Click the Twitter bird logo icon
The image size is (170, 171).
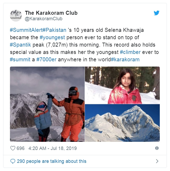[156, 13]
